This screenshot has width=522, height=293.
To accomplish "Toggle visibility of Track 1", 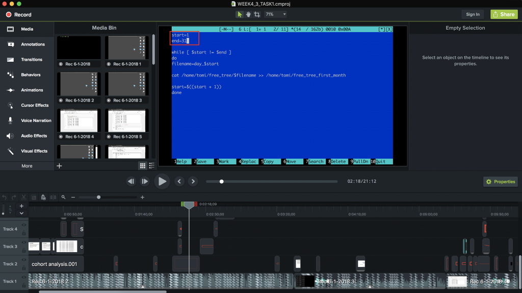I will point(24,277).
